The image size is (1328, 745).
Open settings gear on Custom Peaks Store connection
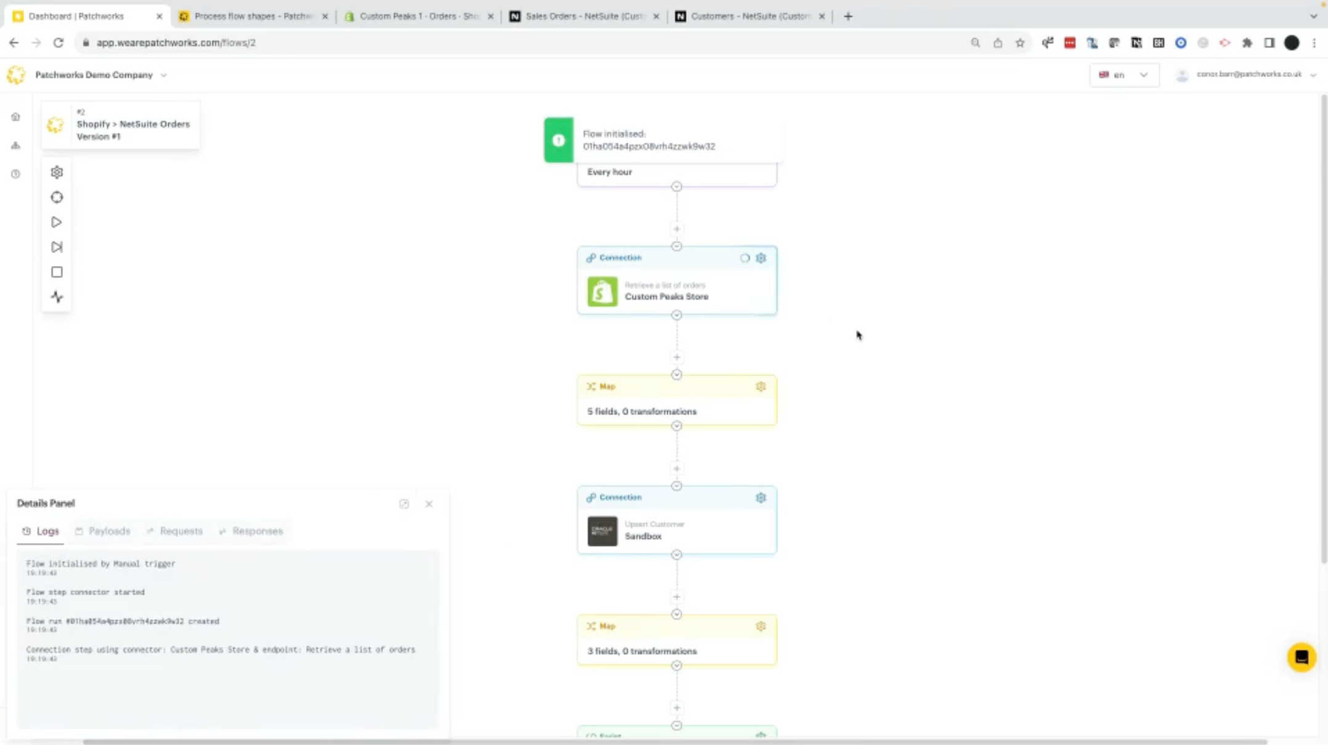tap(761, 258)
